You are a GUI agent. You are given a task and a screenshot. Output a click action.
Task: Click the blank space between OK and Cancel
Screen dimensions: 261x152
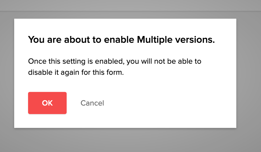click(73, 103)
